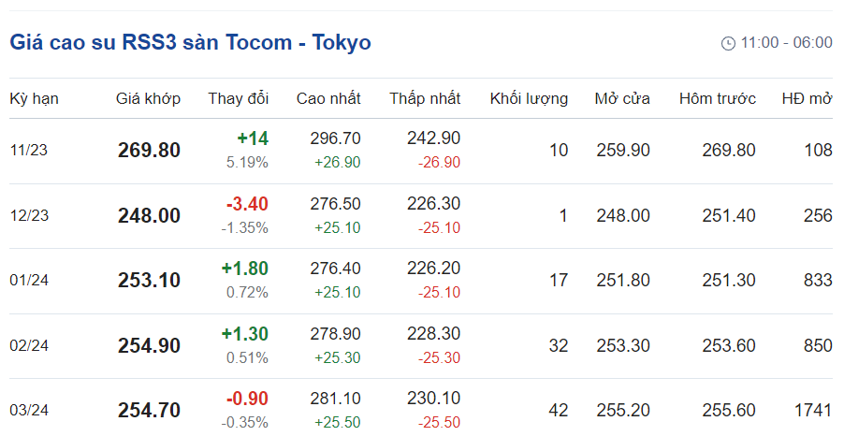
Task: Click the 01/24 contract term
Action: (x=29, y=281)
